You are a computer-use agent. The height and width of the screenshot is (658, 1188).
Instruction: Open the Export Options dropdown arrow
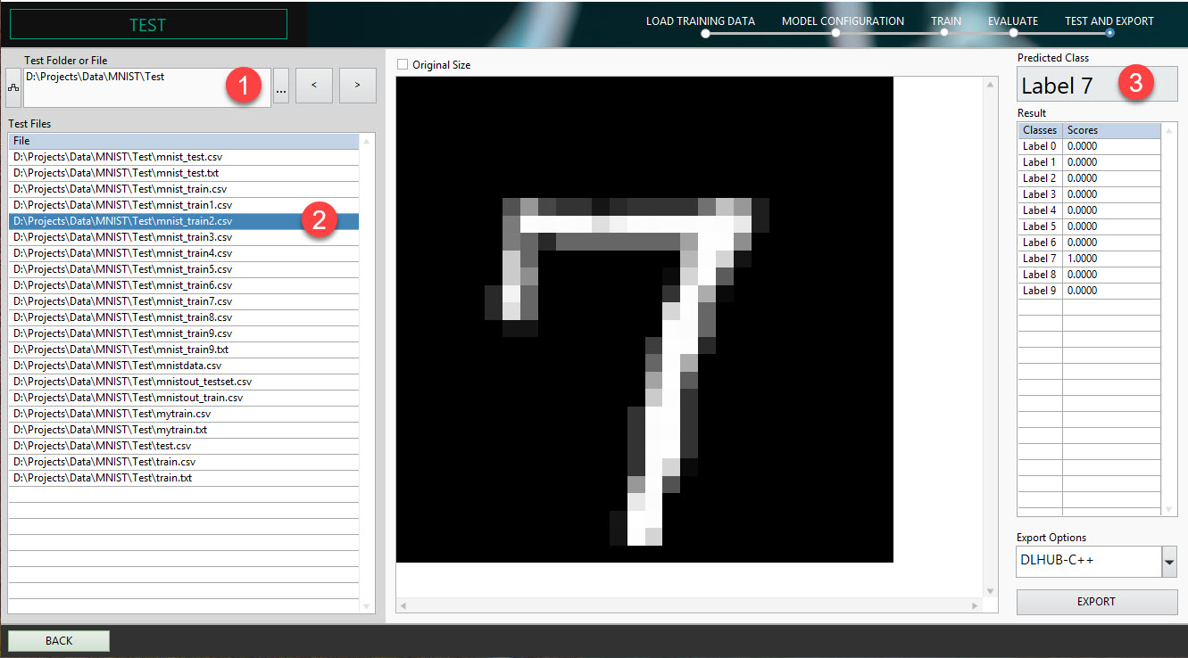[x=1169, y=562]
